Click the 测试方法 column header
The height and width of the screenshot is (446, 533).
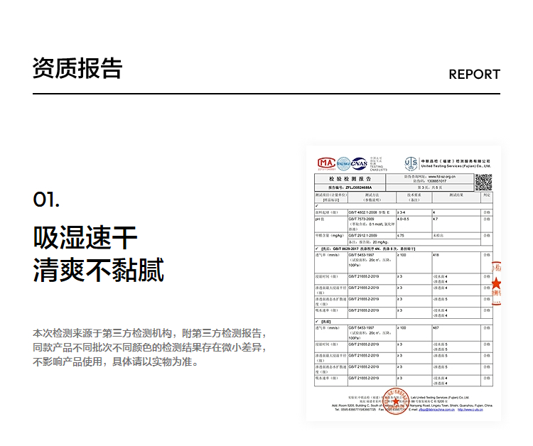point(372,197)
